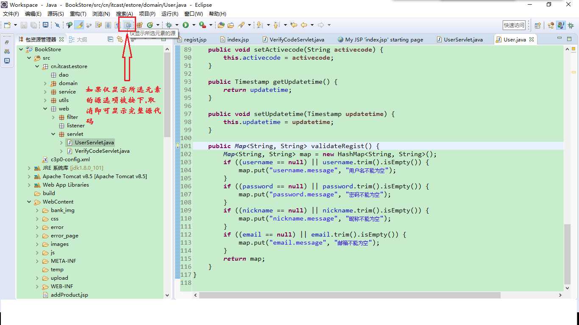Expand the JRE 系统库 node
The height and width of the screenshot is (325, 579).
(x=29, y=168)
